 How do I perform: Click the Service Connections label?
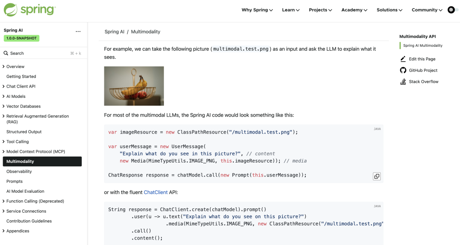[26, 211]
